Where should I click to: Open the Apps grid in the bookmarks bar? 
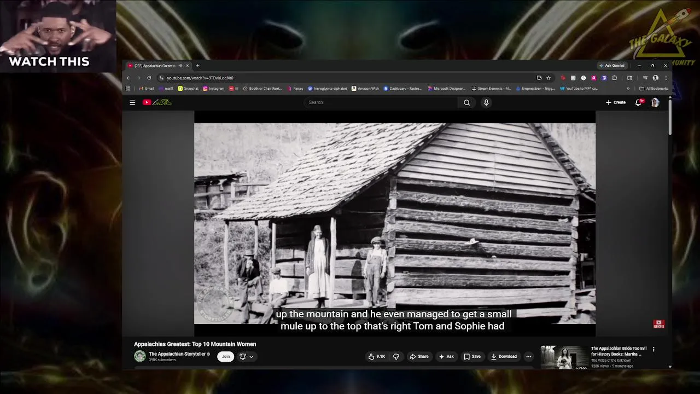128,88
